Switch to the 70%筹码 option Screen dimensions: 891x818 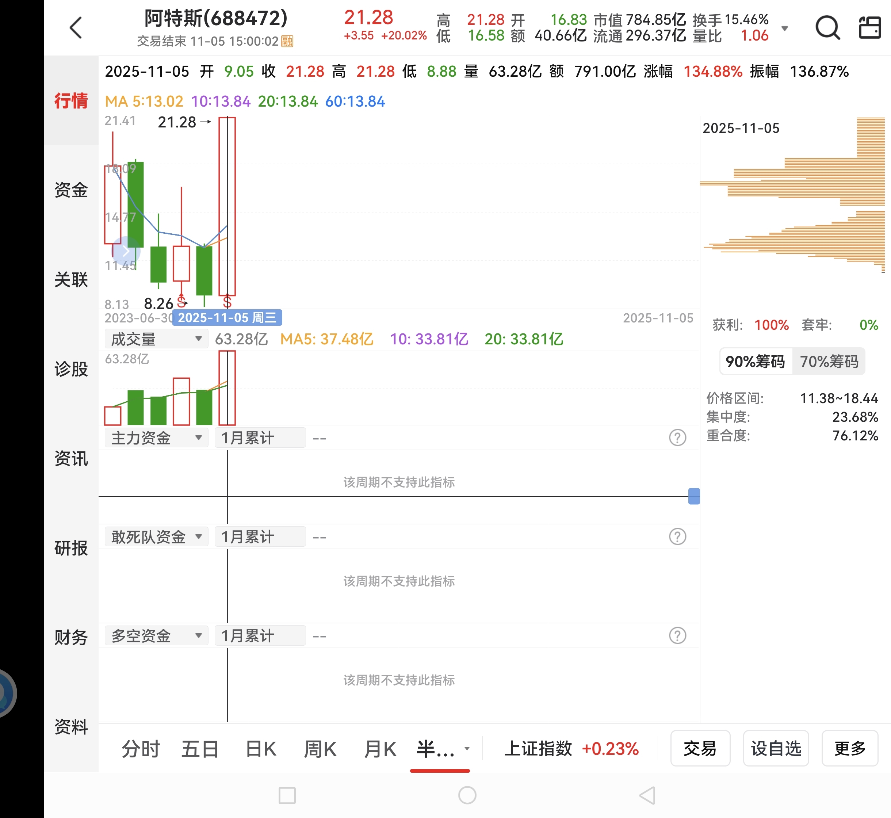coord(829,362)
